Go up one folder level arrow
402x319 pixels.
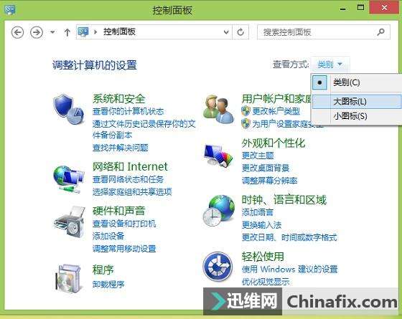pos(67,32)
